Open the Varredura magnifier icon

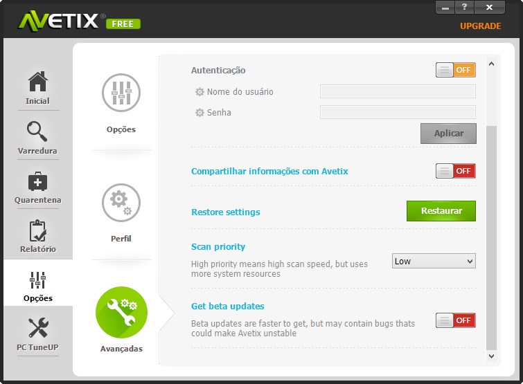tap(37, 131)
